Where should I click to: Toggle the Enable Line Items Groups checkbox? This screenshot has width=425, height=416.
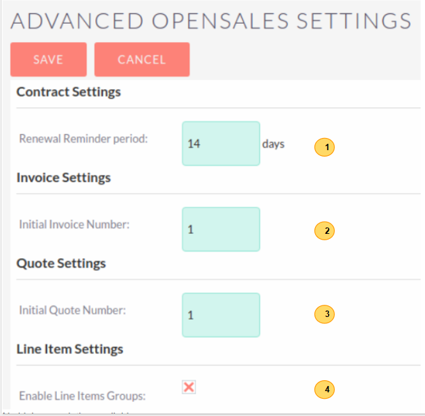(x=189, y=387)
